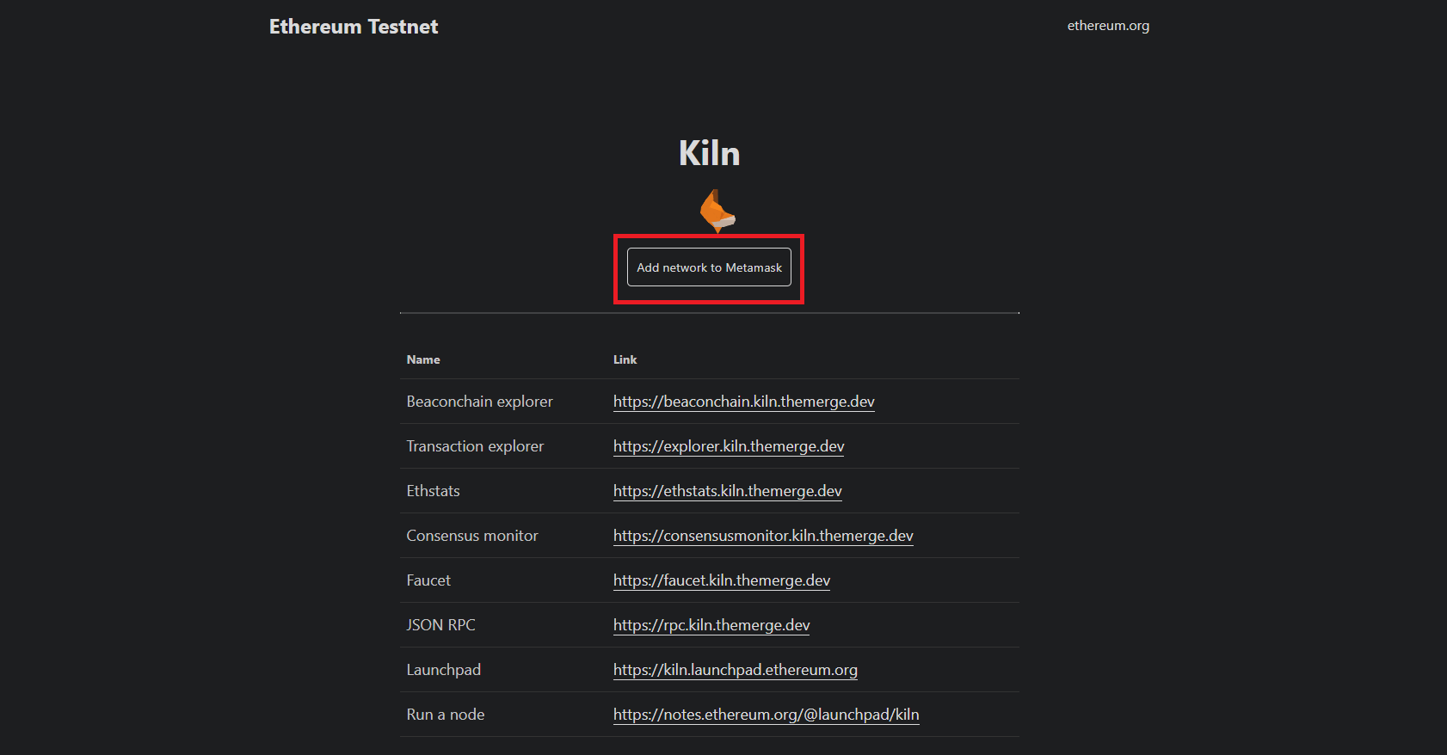Click the Faucet row label
Screen dimensions: 1447x755
428,580
